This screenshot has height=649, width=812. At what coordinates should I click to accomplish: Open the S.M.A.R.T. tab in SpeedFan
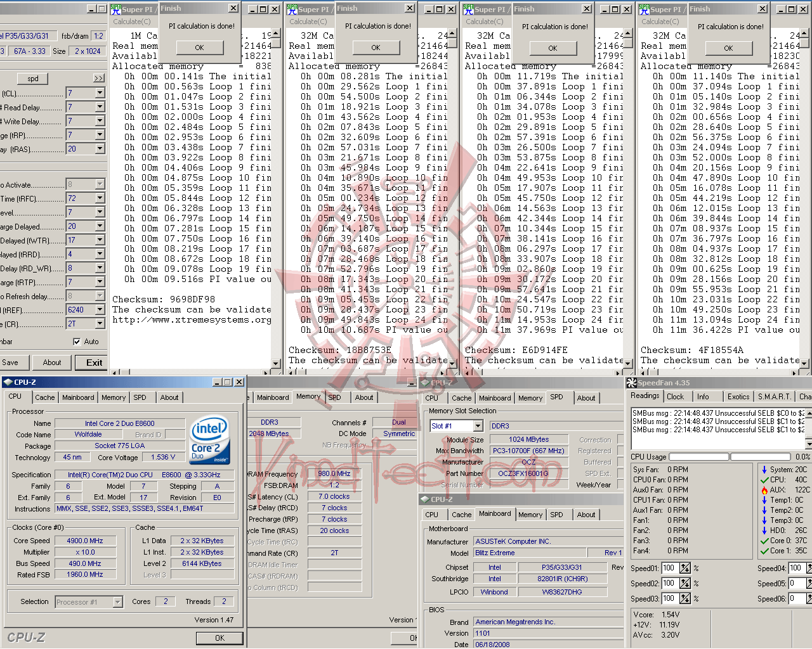(775, 397)
